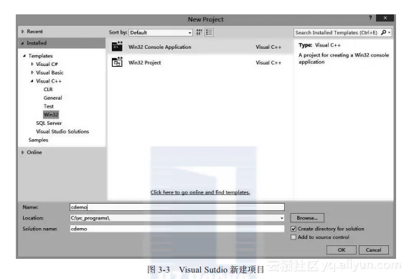Expand the Visual Basic node
Screen dimensions: 409x279
pos(32,72)
